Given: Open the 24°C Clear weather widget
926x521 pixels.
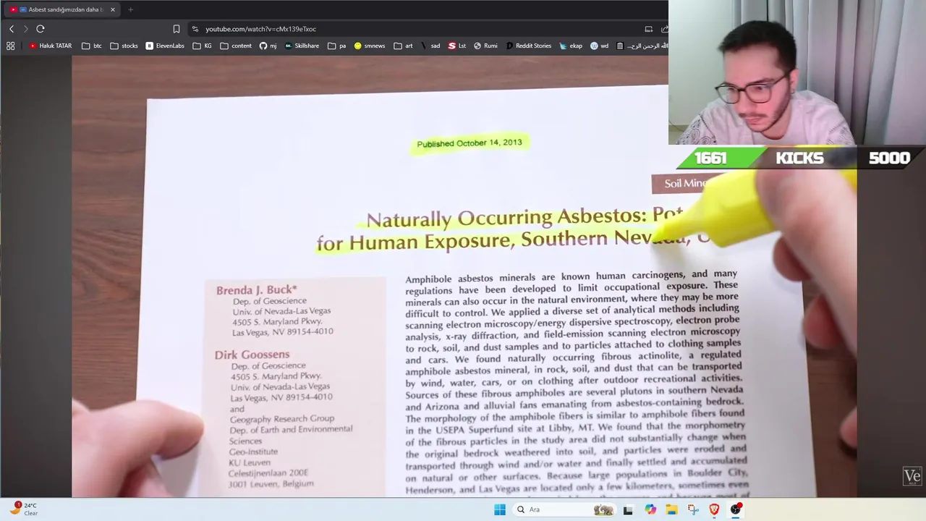Looking at the screenshot, I should click(x=23, y=509).
